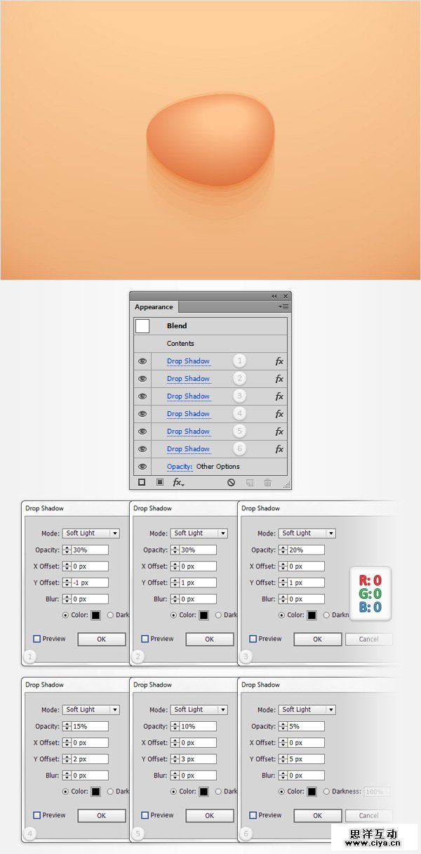Hide the sixth Drop Shadow effect via eye
Screen dimensions: 421x854
(x=142, y=449)
